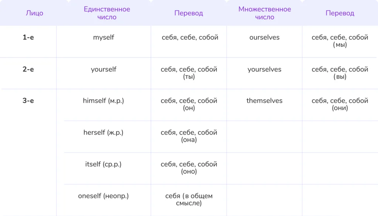This screenshot has width=378, height=216.
Task: Click the "yourselves" plural pronoun
Action: (264, 69)
